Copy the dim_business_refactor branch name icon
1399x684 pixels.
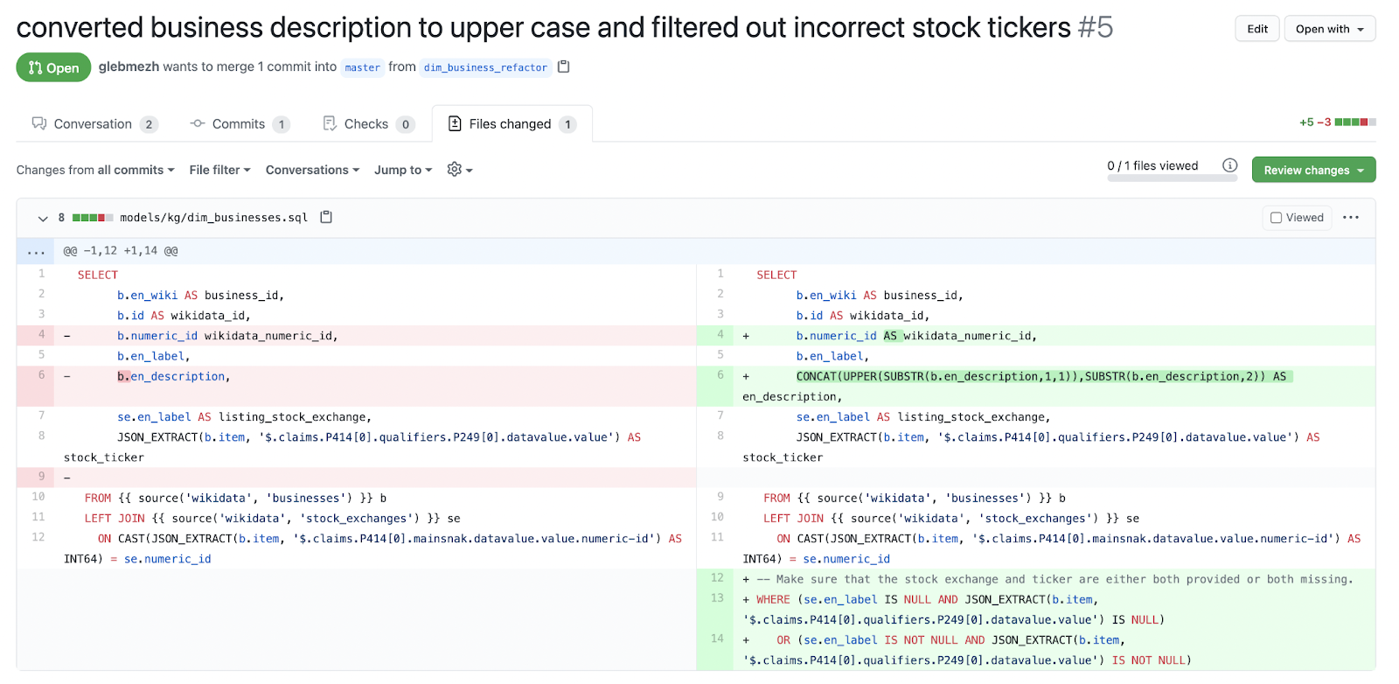(x=564, y=66)
